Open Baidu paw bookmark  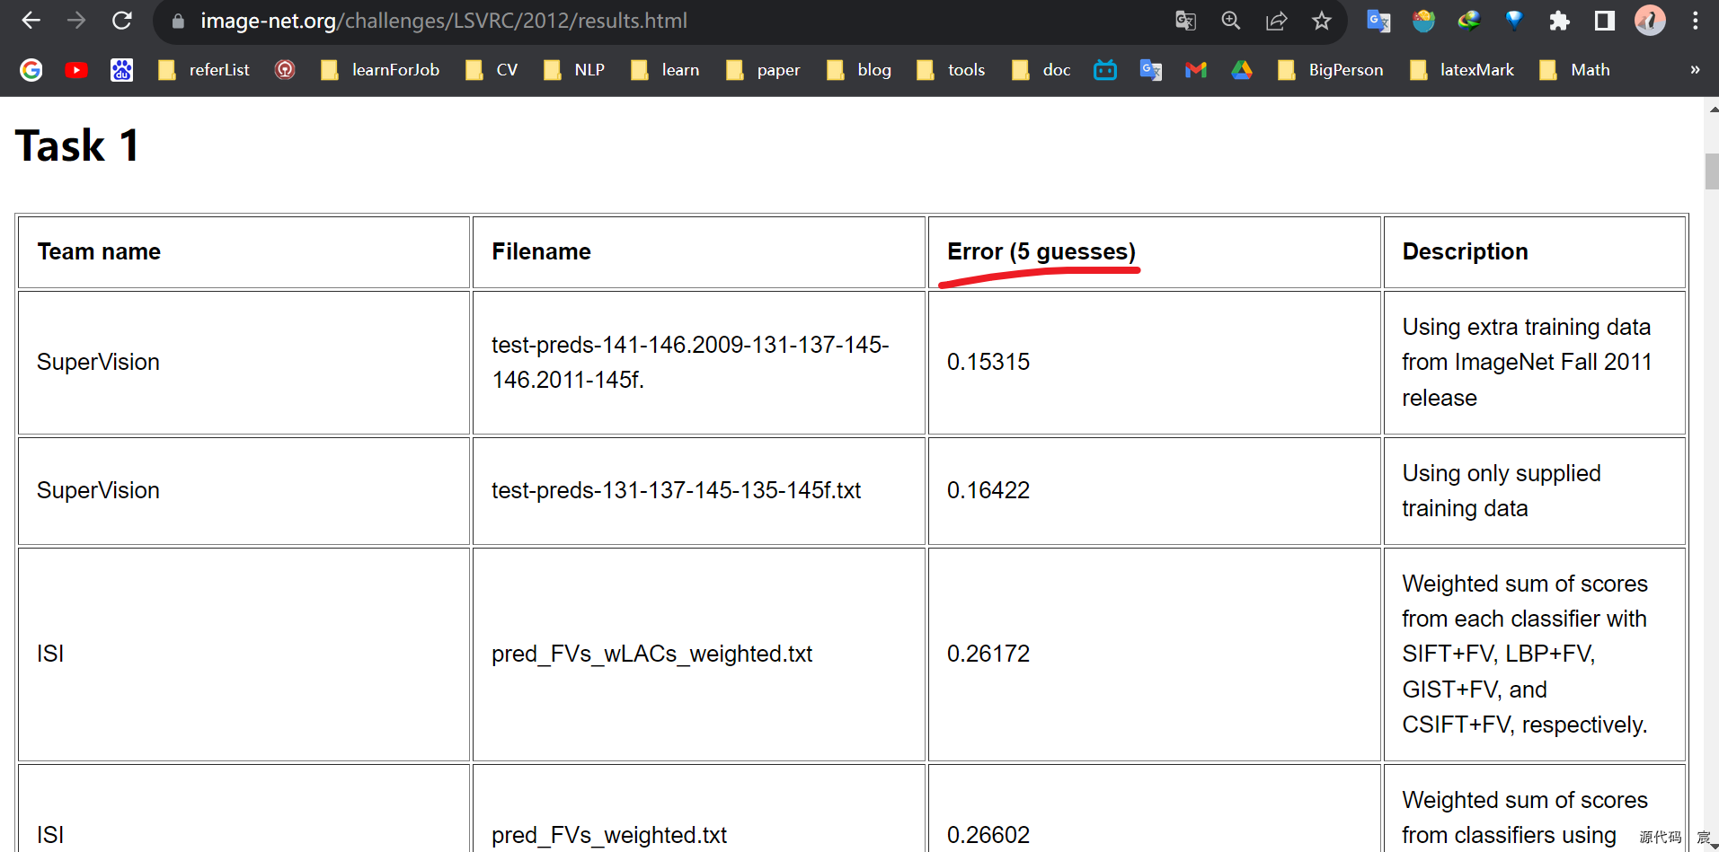122,70
